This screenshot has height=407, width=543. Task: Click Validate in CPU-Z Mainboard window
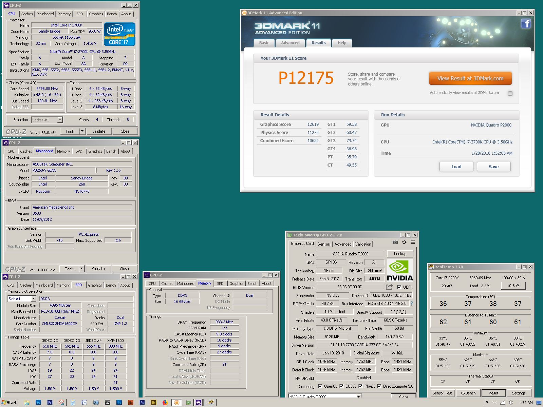click(98, 269)
